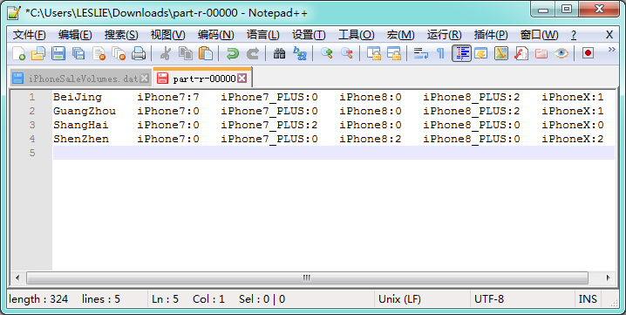
Task: Close current document toolbar icon
Action: click(x=99, y=53)
